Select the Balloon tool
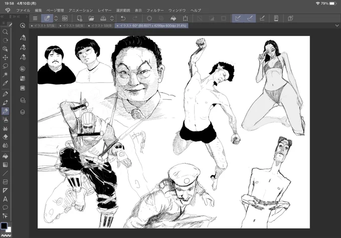 tap(5, 207)
